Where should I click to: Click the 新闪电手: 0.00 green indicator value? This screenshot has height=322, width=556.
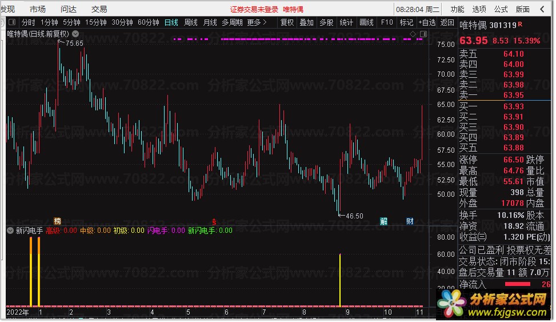[210, 230]
